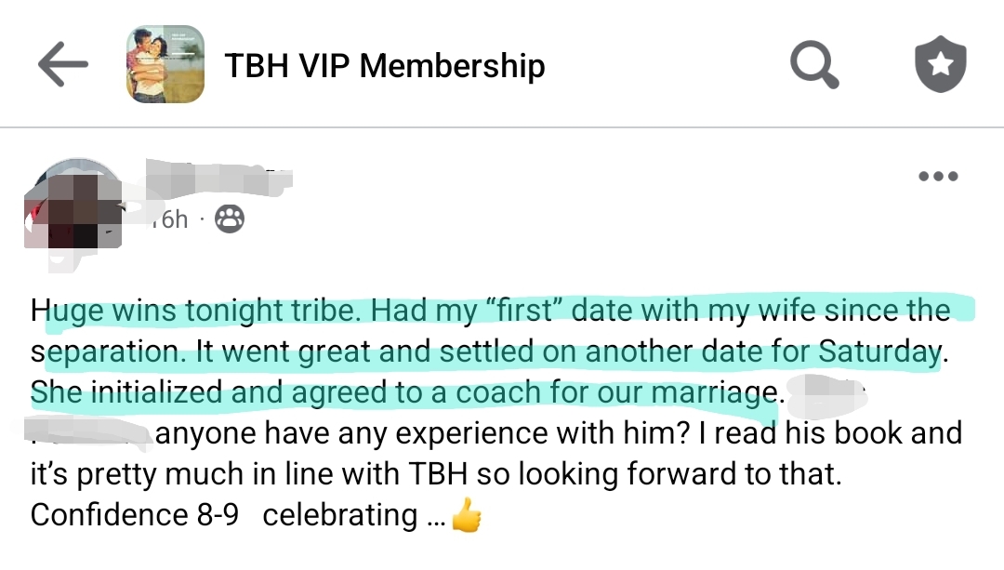Go back using the left arrow
This screenshot has height=570, width=1004.
click(63, 65)
